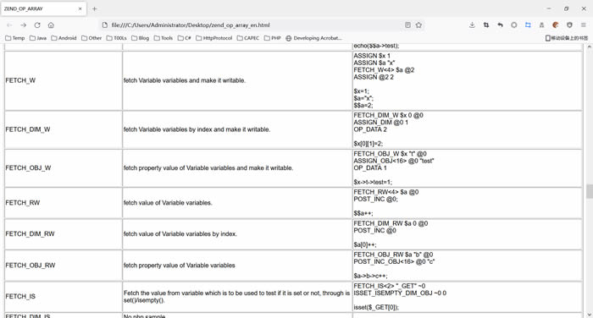Open the downloads panel
The width and height of the screenshot is (593, 318).
pyautogui.click(x=472, y=25)
